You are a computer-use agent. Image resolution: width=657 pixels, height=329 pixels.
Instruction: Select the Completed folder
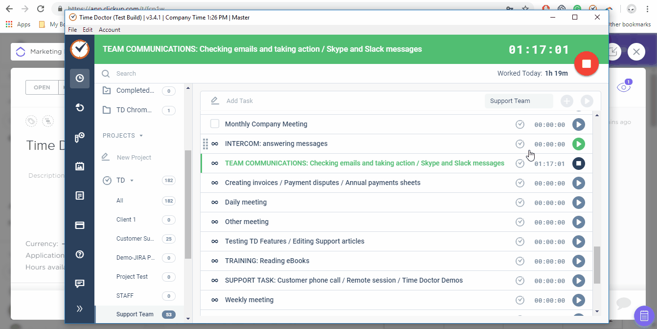(139, 91)
